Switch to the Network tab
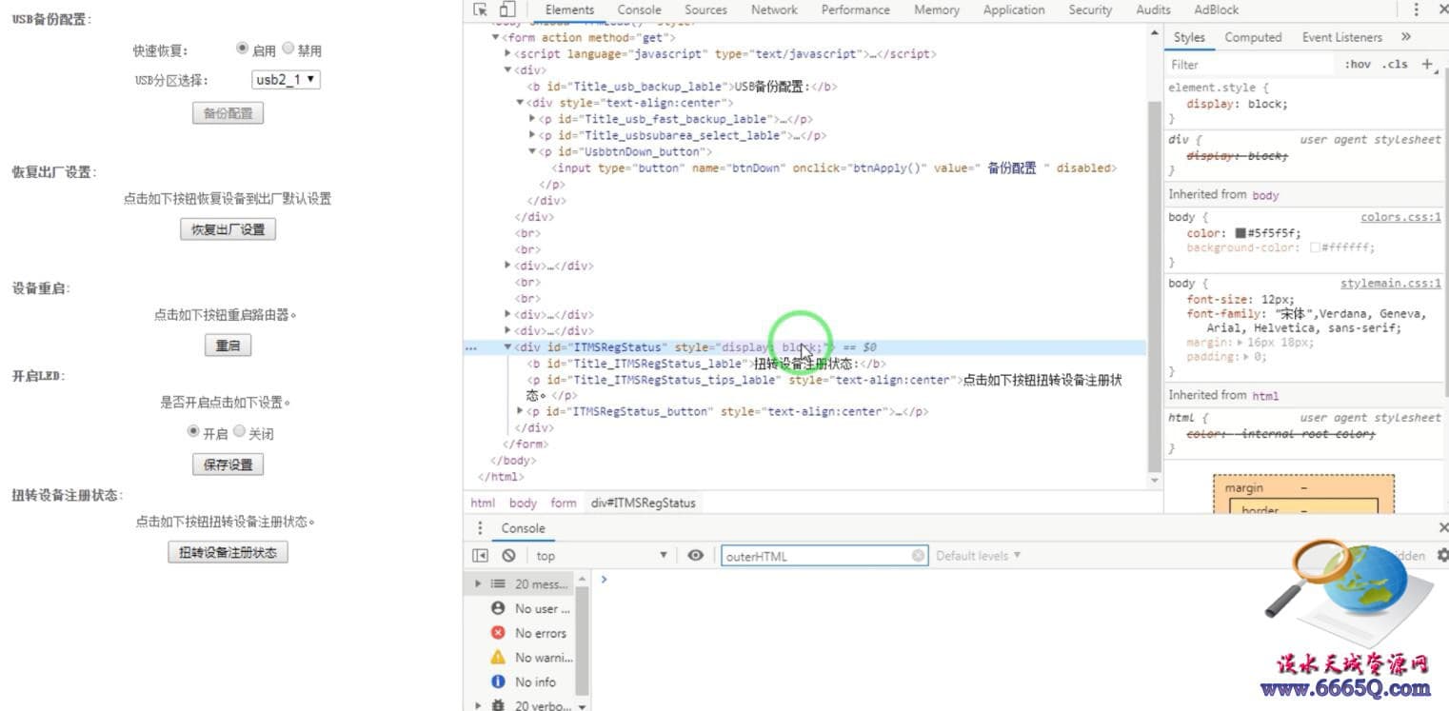 (774, 10)
